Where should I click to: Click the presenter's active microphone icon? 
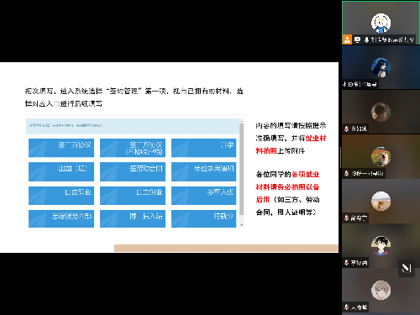click(366, 39)
